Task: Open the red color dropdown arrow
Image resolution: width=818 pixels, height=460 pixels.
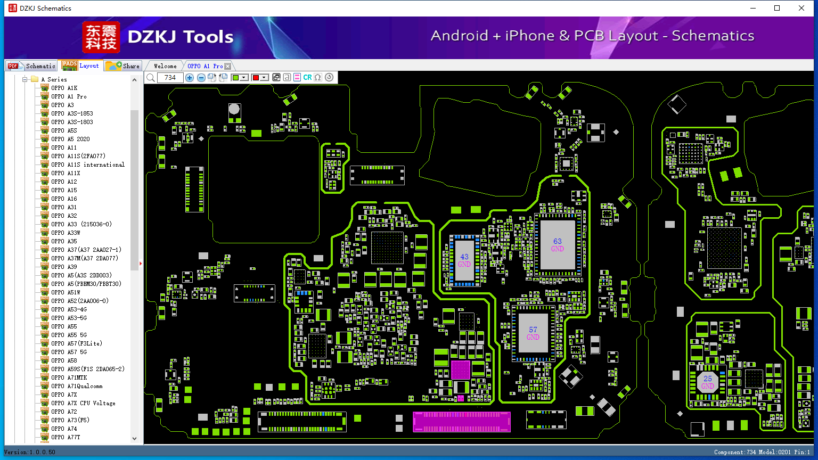Action: (264, 78)
